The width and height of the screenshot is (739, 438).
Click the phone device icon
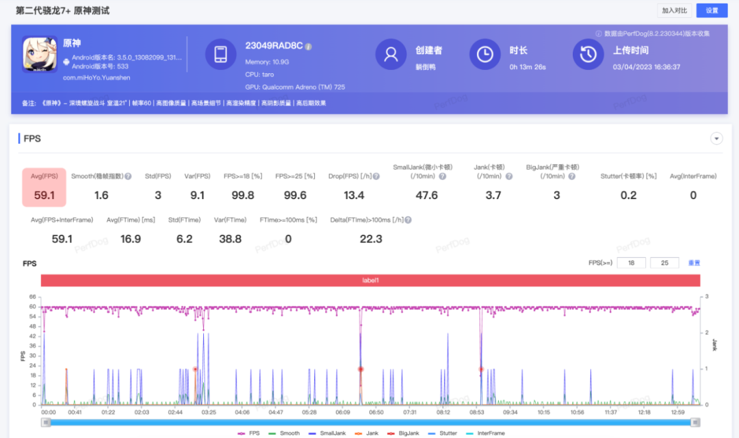(x=221, y=55)
